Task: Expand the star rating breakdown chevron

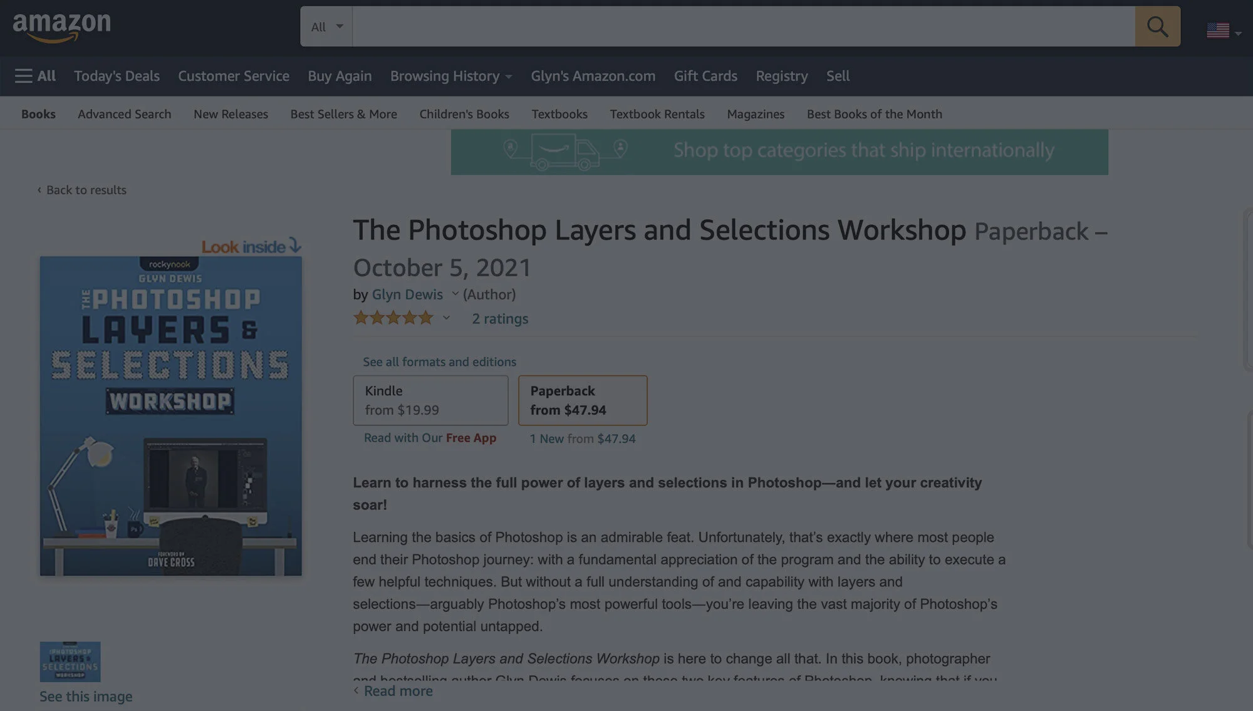Action: point(446,318)
